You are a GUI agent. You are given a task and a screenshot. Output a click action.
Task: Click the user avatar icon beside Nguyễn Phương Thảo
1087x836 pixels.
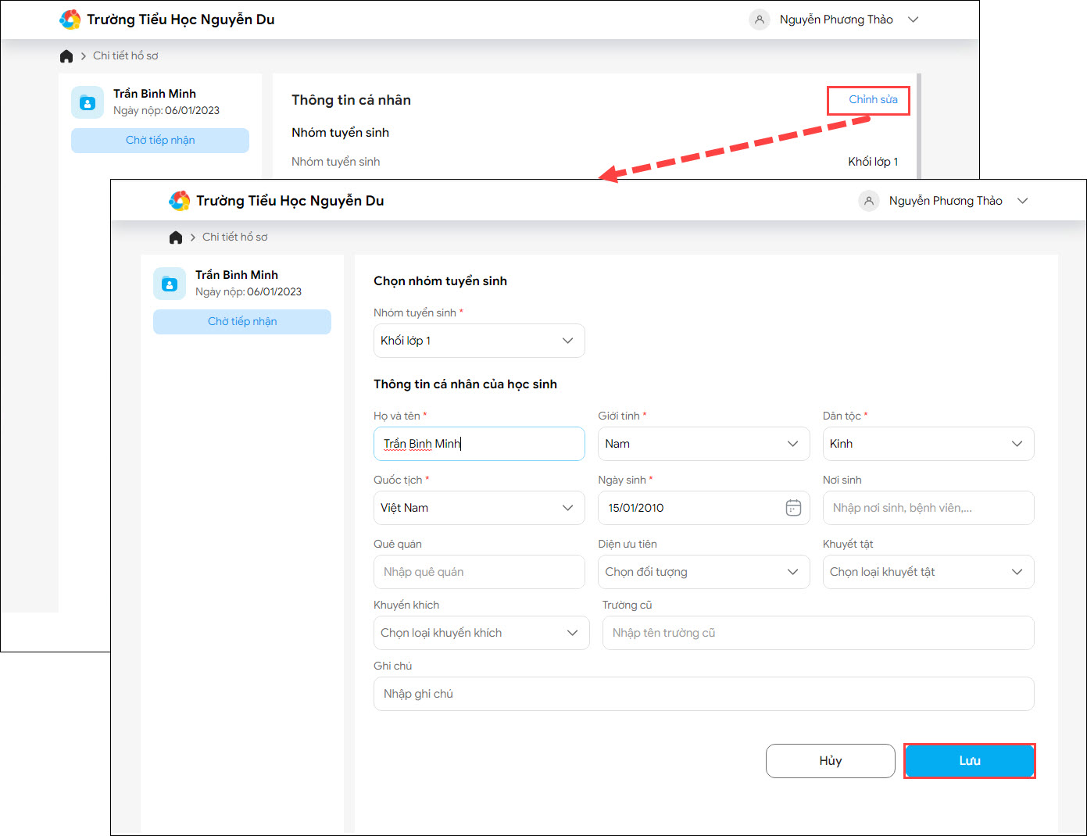pos(868,201)
